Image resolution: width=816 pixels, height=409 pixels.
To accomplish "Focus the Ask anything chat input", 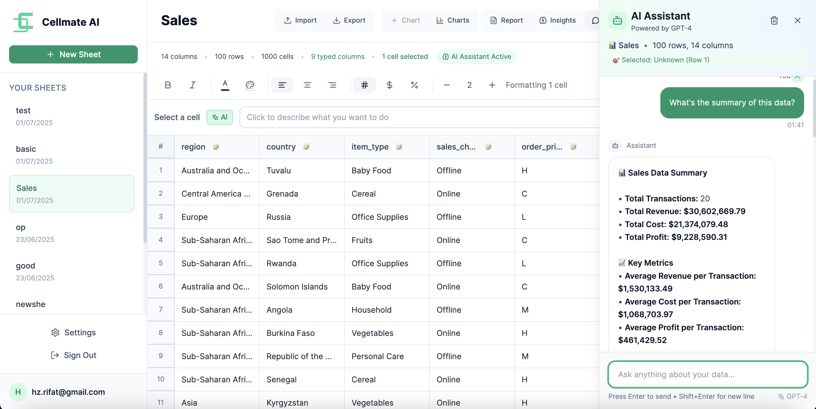I will (708, 374).
